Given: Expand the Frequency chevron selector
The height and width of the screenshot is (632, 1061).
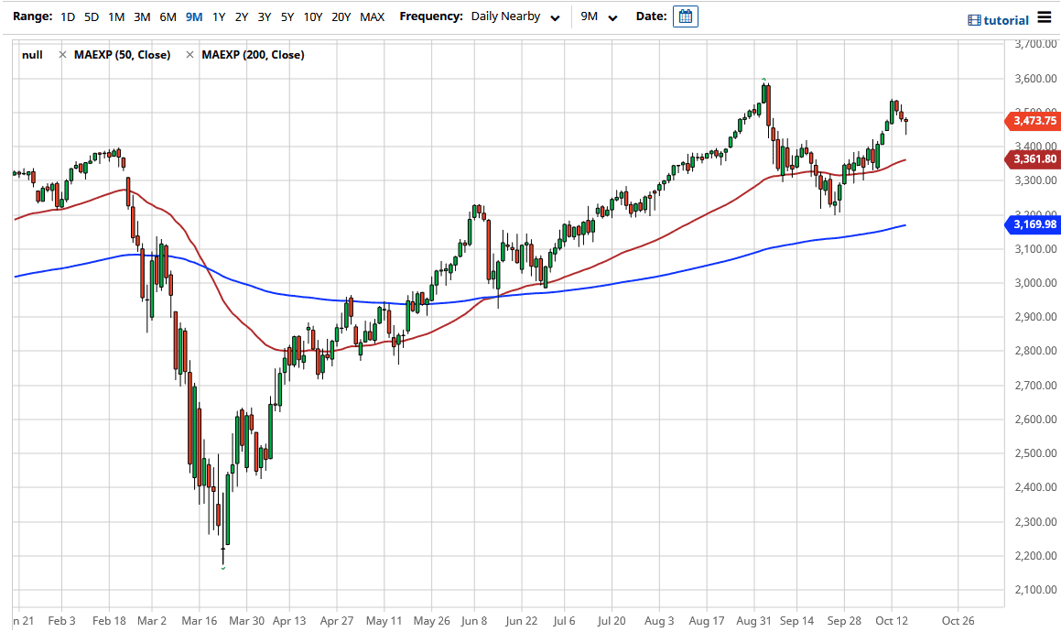Looking at the screenshot, I should 553,18.
